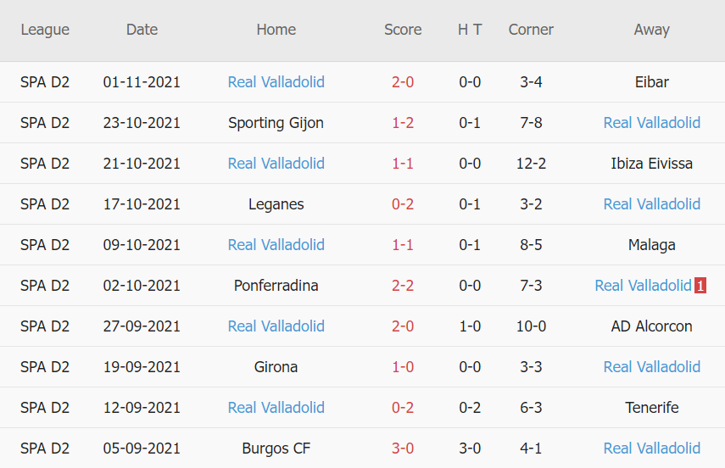
Task: Click the Score column header
Action: 403,30
